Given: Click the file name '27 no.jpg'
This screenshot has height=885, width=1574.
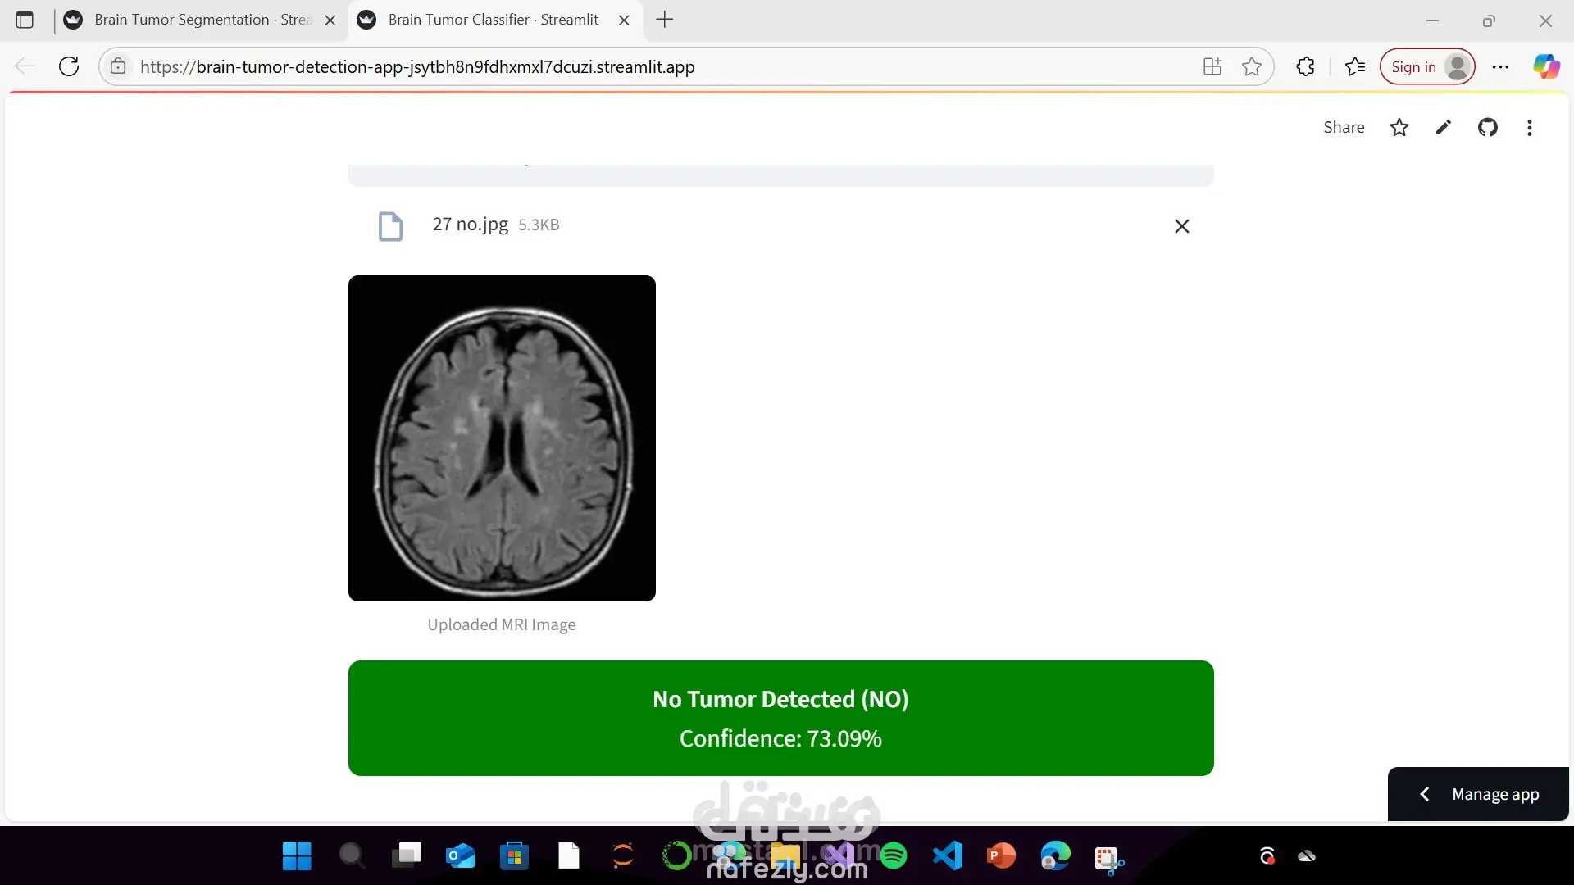Looking at the screenshot, I should tap(471, 225).
